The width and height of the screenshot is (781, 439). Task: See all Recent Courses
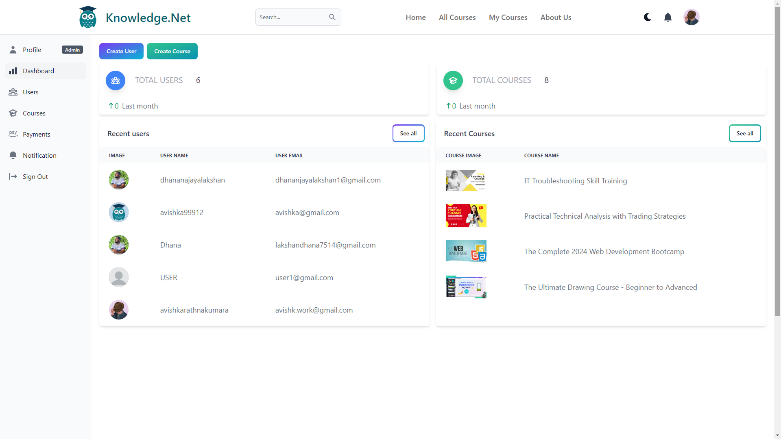[745, 133]
